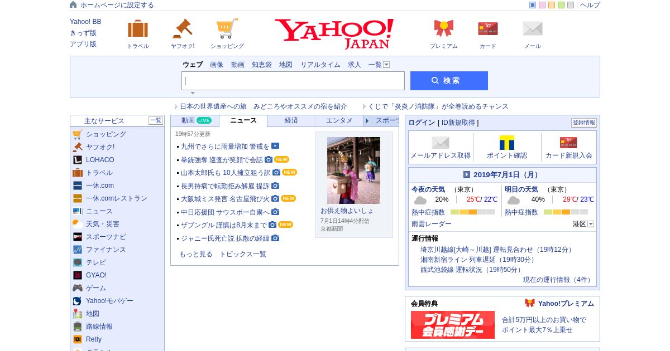Switch to the 経済 news tab
The height and width of the screenshot is (351, 670).
click(291, 120)
